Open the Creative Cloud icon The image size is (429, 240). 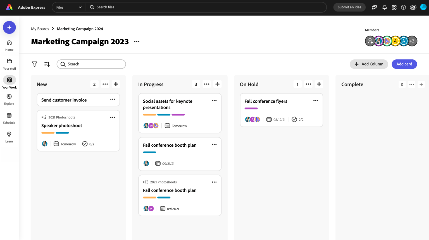(413, 7)
